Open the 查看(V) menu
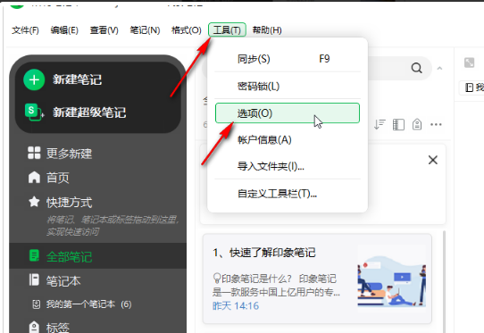Viewport: 484px width, 333px height. 104,30
